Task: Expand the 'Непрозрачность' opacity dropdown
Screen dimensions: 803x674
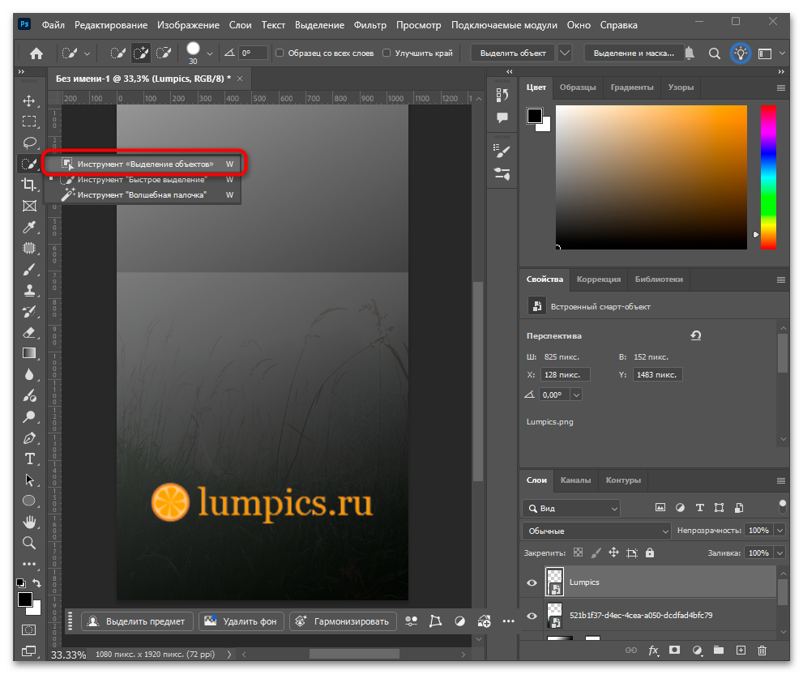Action: point(780,531)
